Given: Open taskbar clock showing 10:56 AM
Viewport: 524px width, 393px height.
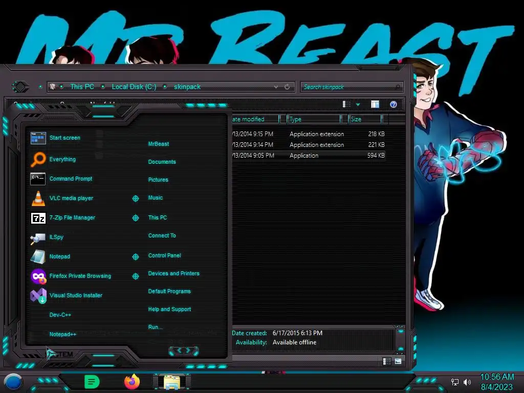Looking at the screenshot, I should pos(497,382).
